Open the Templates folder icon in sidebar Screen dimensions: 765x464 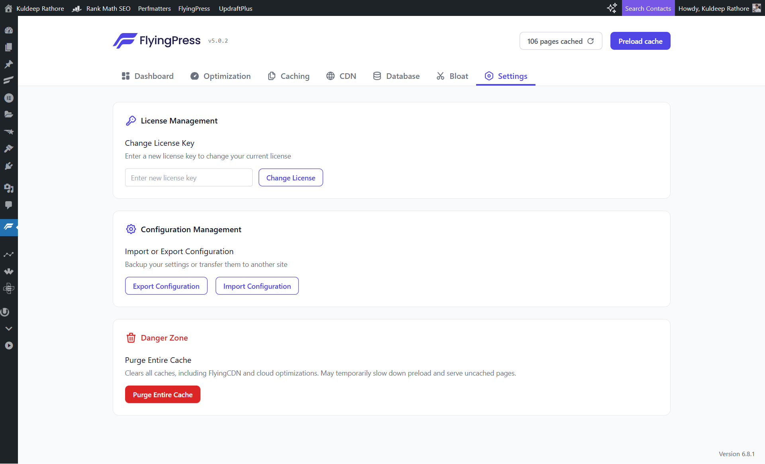[x=9, y=115]
